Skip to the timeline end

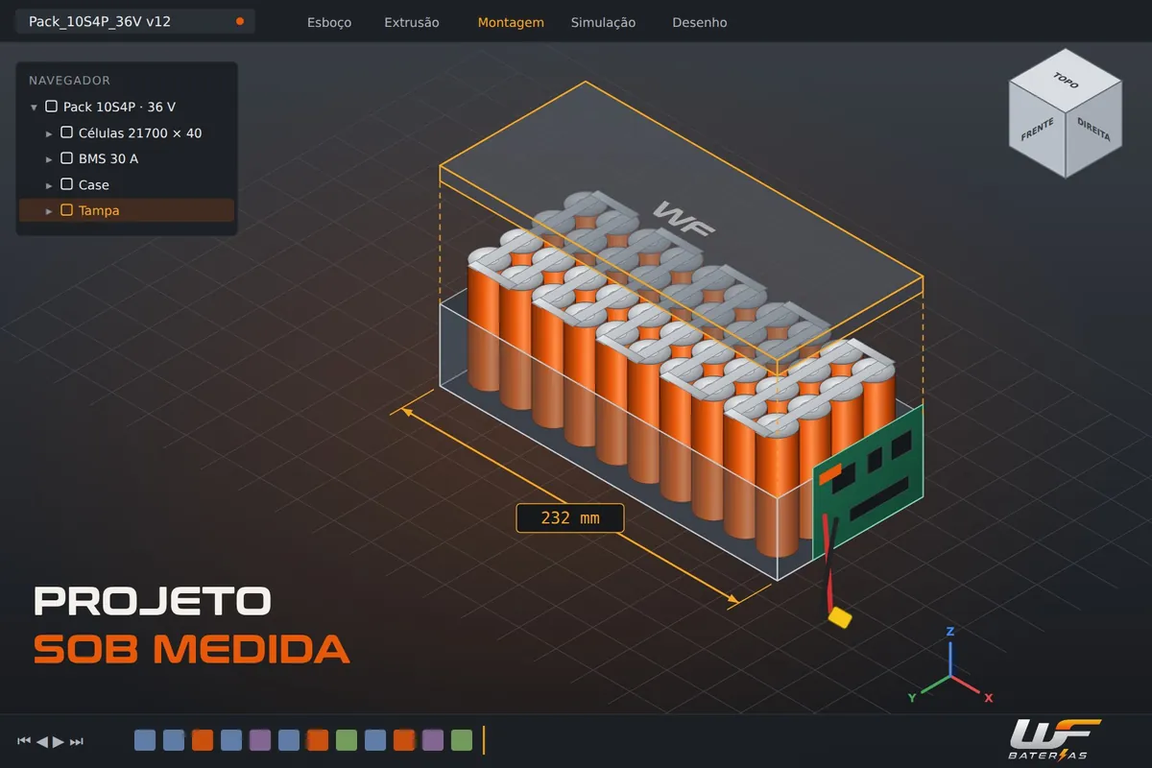pos(77,741)
